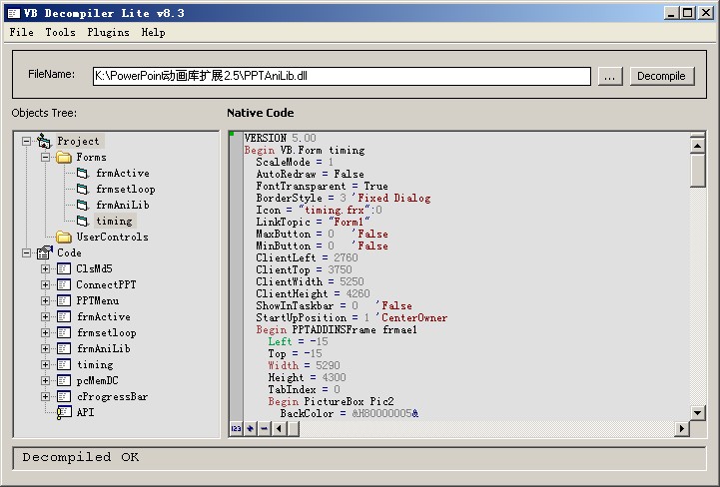Image resolution: width=720 pixels, height=487 pixels.
Task: Collapse the Code tree node
Action: [27, 252]
